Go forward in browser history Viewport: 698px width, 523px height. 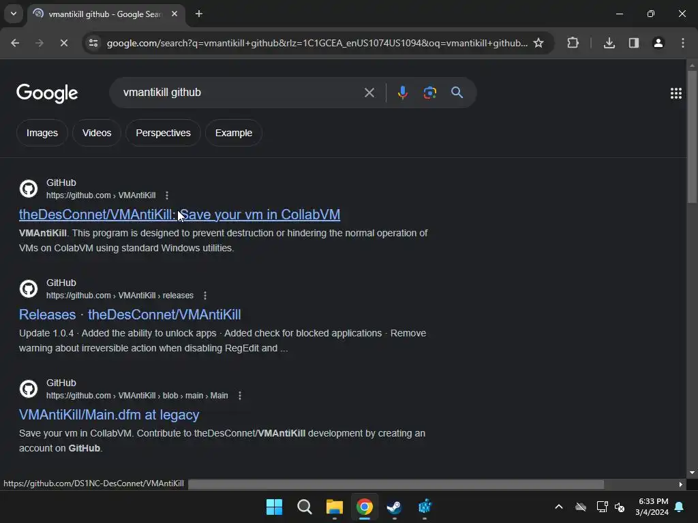coord(39,43)
